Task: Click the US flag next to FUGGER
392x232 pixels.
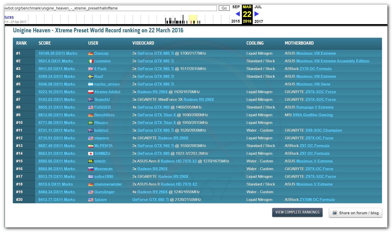Action: (x=90, y=107)
